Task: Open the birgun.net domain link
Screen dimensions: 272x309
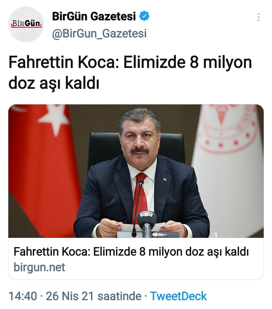Action: point(39,267)
